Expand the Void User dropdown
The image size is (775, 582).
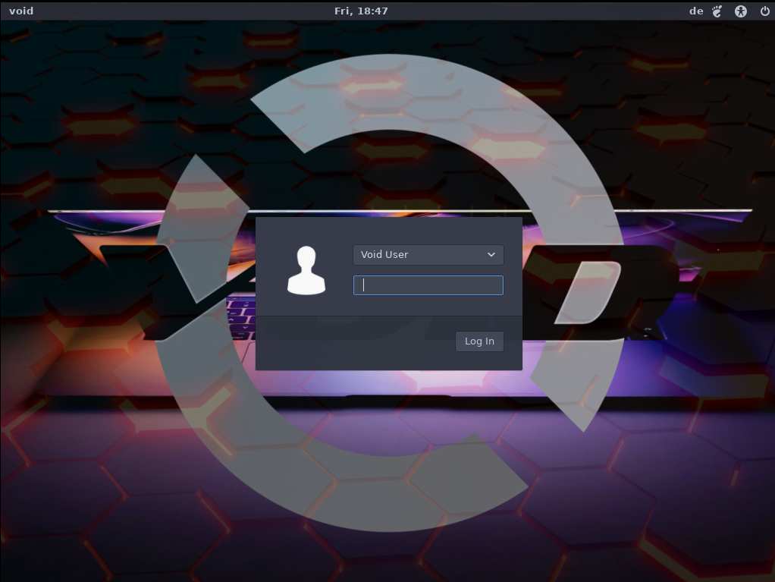coord(428,255)
